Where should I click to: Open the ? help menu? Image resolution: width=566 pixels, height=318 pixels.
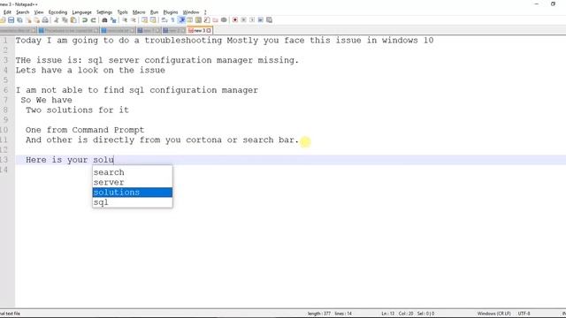pos(205,12)
